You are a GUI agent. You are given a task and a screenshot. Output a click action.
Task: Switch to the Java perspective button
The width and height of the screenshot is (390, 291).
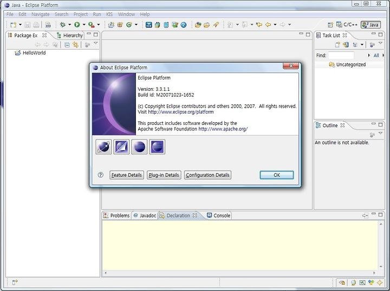coord(370,24)
